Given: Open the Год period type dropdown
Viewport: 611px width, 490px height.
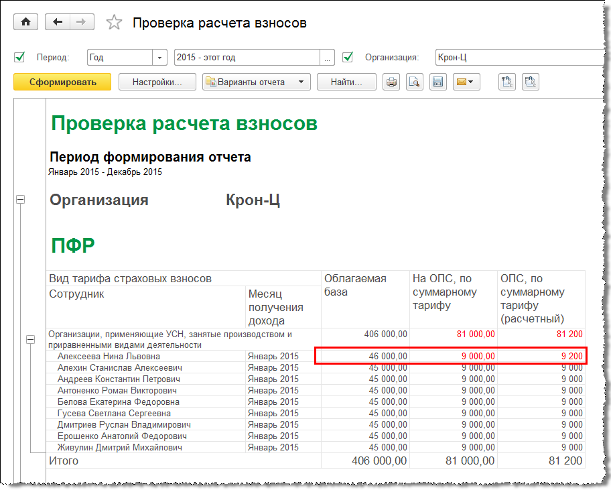Looking at the screenshot, I should point(159,58).
